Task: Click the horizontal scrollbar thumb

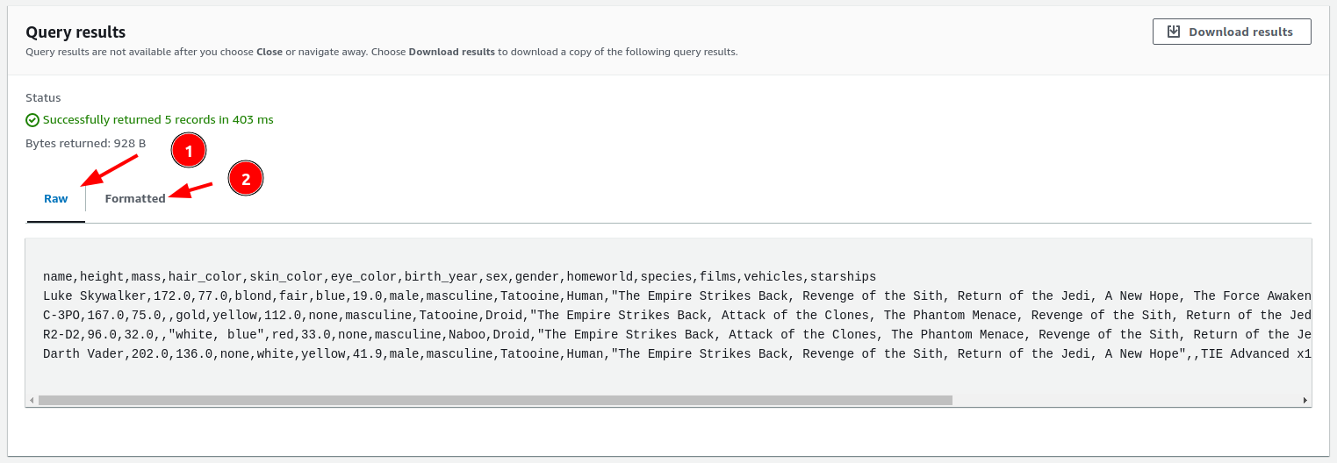Action: click(x=495, y=400)
